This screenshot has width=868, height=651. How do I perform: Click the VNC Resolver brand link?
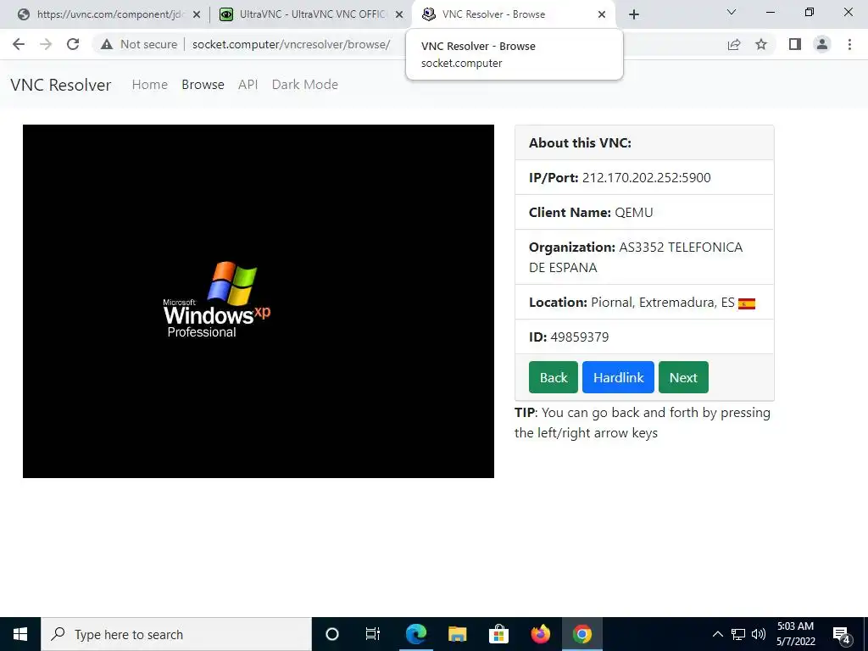coord(61,85)
